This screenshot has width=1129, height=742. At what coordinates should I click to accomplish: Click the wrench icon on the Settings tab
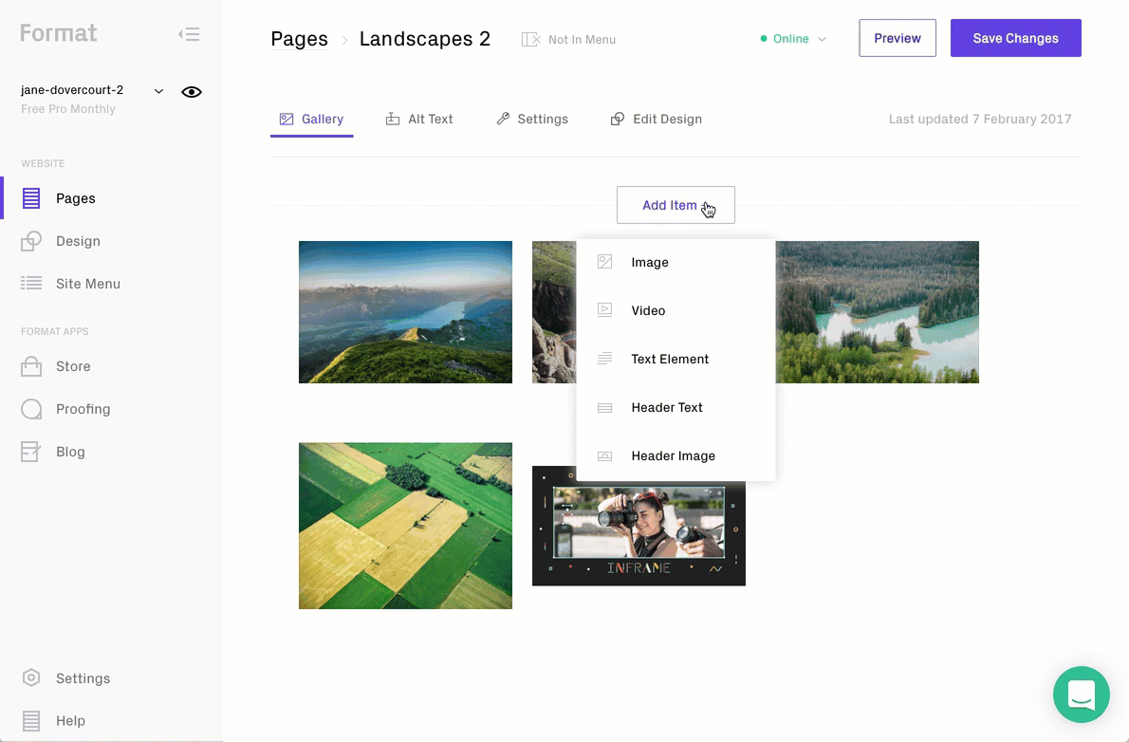(503, 119)
